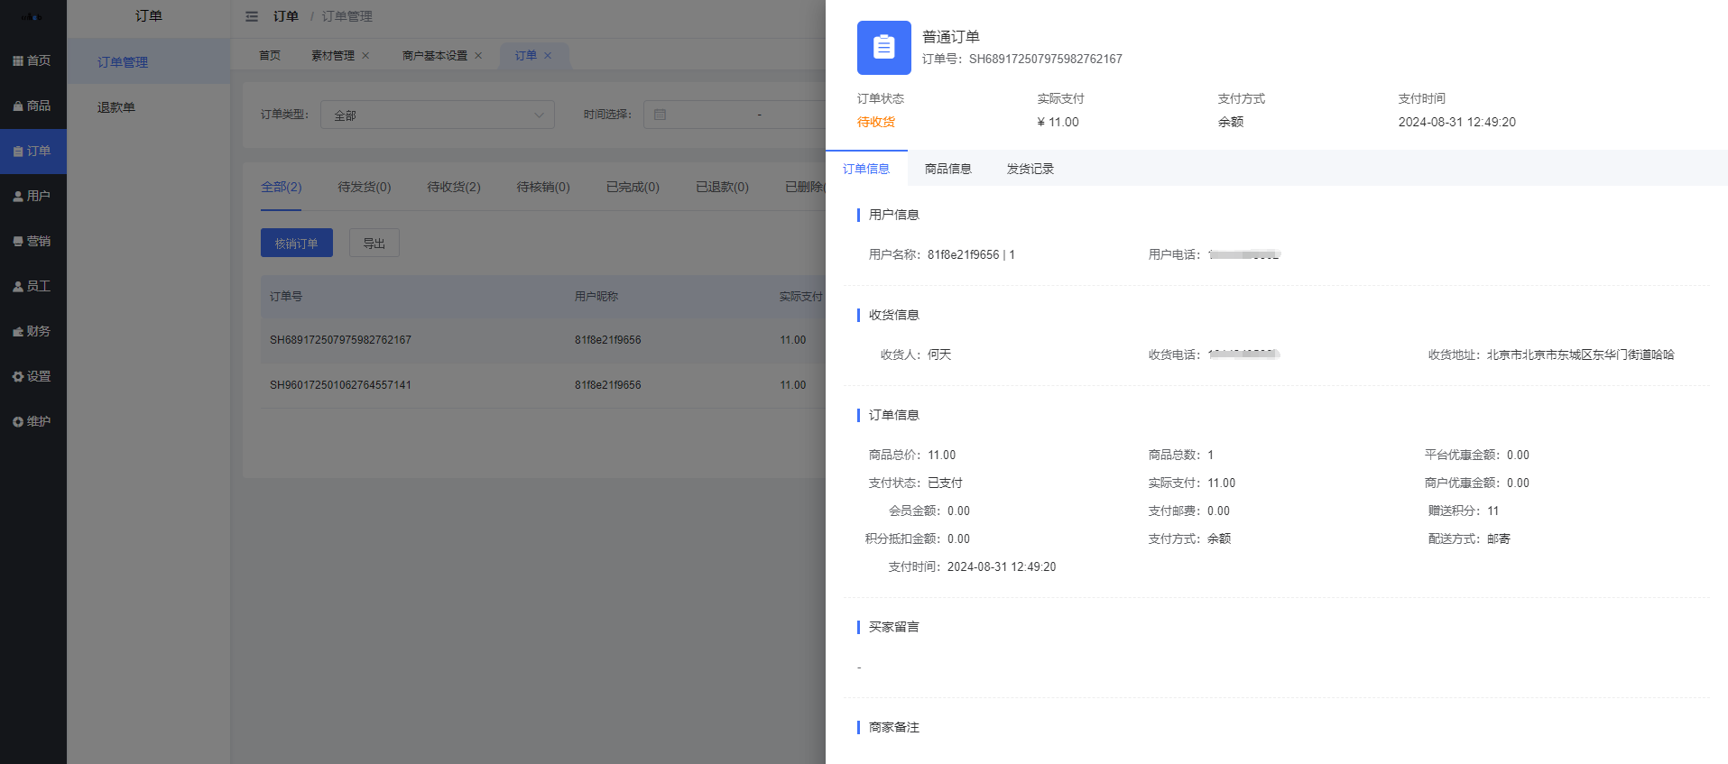Open 员工 in the sidebar
Viewport: 1728px width, 764px height.
32,286
